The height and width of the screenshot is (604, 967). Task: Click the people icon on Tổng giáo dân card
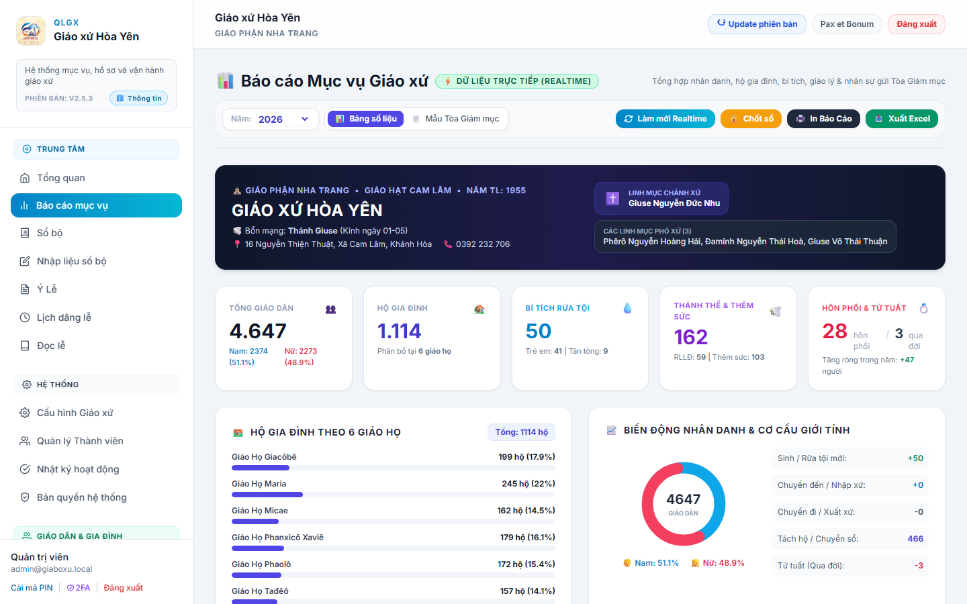(x=330, y=309)
